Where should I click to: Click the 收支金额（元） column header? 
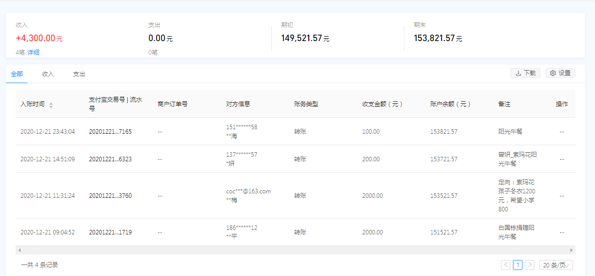tap(382, 104)
